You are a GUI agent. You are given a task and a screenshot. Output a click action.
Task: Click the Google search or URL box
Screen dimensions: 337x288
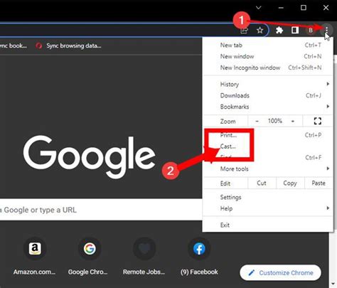point(101,210)
